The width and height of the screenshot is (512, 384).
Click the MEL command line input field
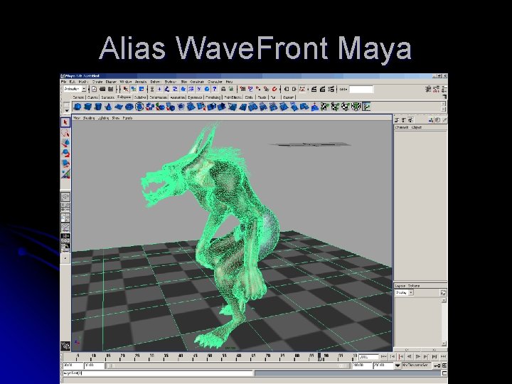pyautogui.click(x=158, y=373)
